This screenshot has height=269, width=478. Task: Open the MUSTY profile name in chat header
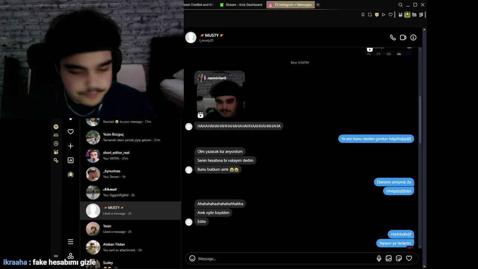pos(211,35)
